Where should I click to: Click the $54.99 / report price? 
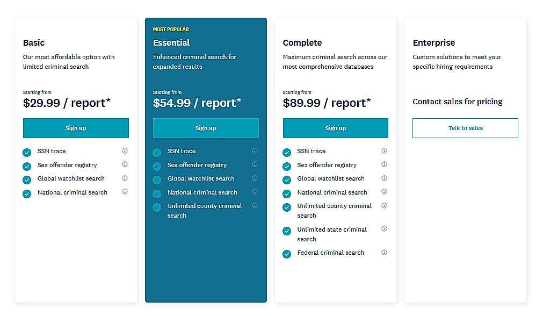[197, 103]
